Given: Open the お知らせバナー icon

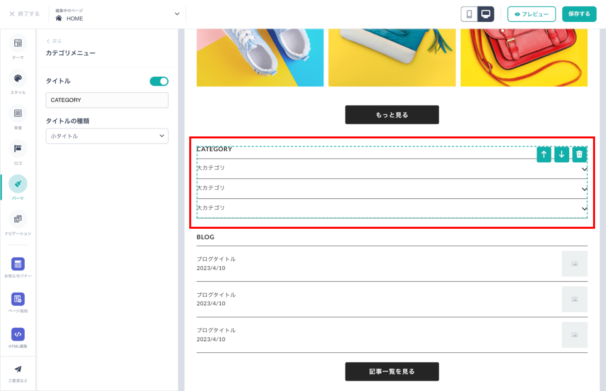Looking at the screenshot, I should [x=18, y=264].
